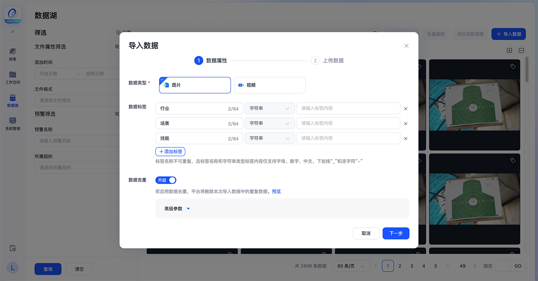Go to page 4 in the pagination
Image resolution: width=538 pixels, height=281 pixels.
(424, 266)
